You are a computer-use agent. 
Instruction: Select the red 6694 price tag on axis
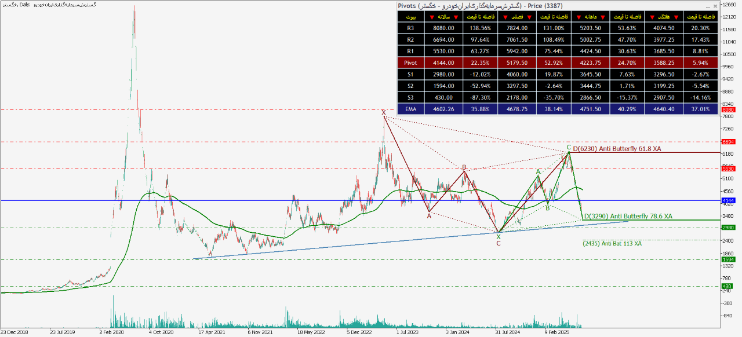point(728,142)
